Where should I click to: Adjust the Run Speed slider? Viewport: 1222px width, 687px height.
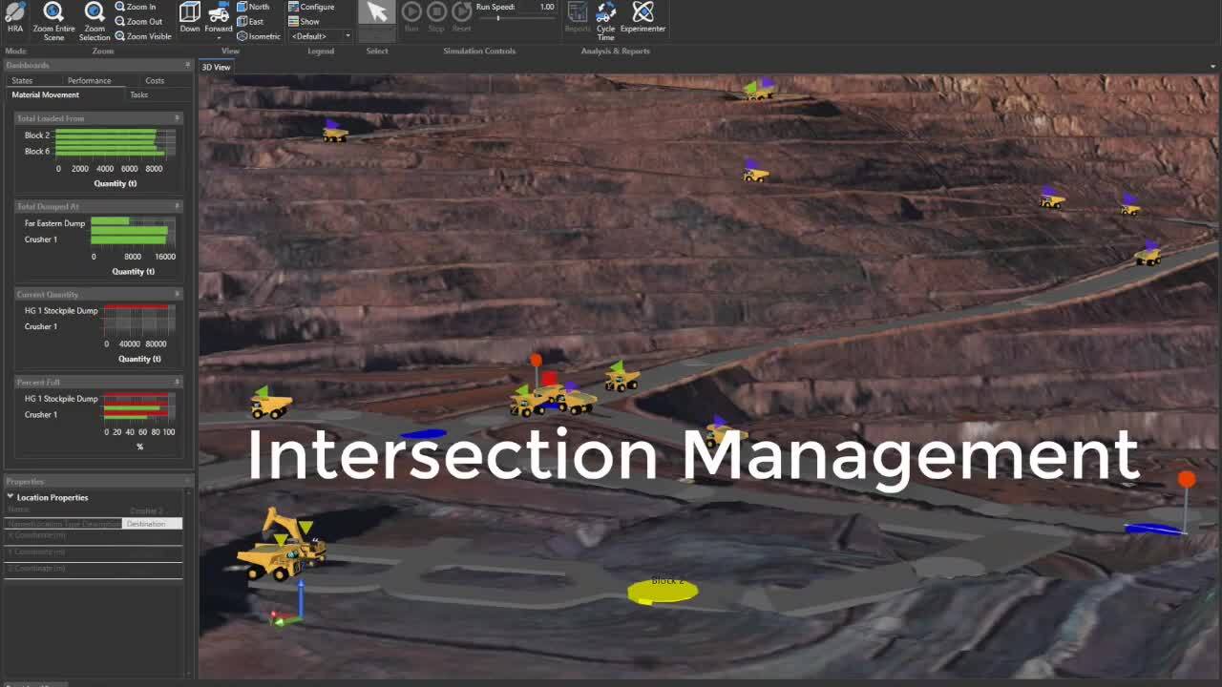497,18
